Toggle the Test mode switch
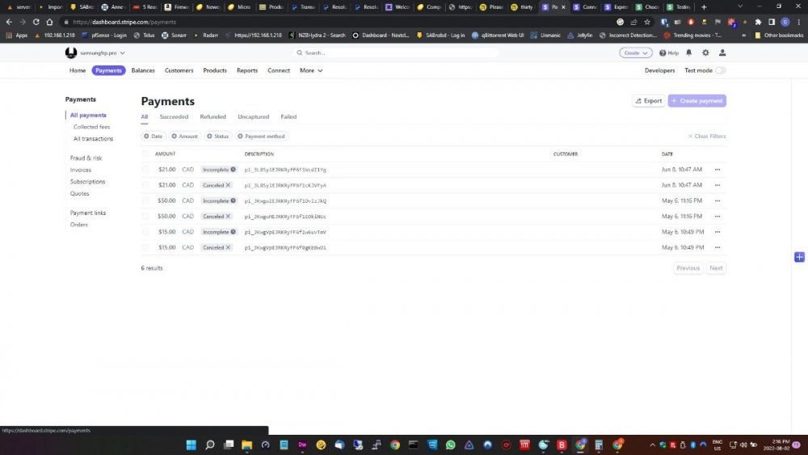The width and height of the screenshot is (808, 455). pyautogui.click(x=720, y=70)
